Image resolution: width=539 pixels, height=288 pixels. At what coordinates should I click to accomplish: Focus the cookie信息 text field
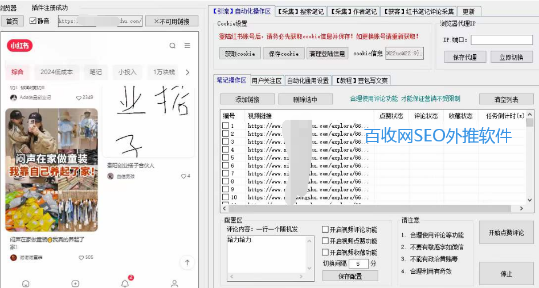click(x=405, y=54)
